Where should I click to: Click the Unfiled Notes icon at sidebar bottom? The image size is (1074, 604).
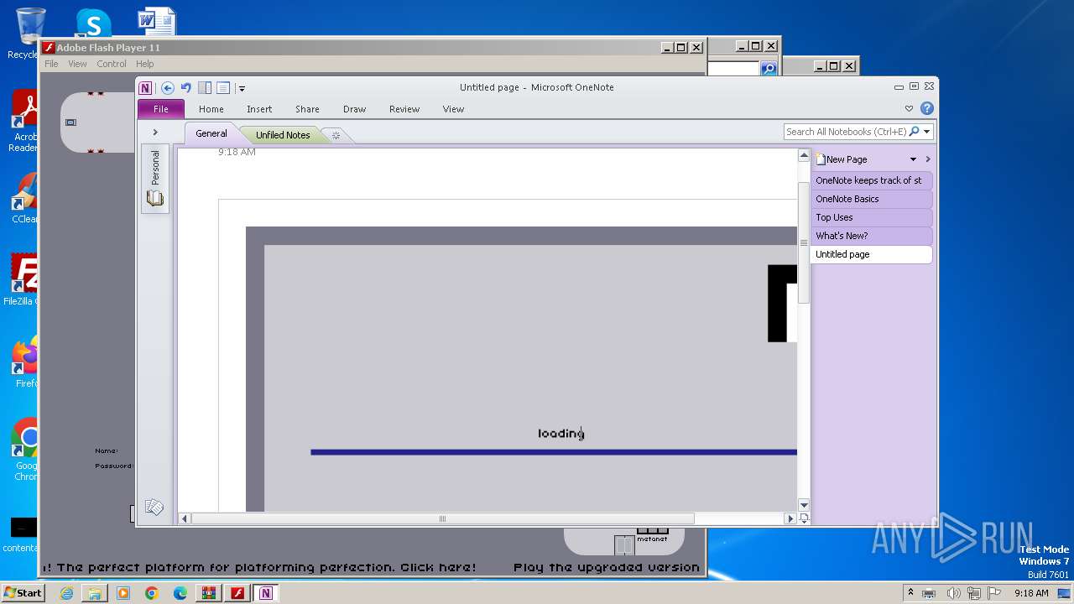click(x=154, y=508)
